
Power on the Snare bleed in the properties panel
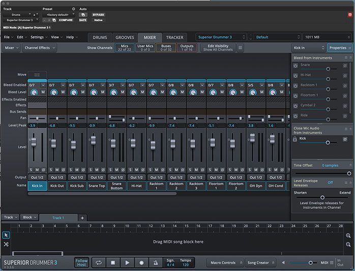pos(295,66)
